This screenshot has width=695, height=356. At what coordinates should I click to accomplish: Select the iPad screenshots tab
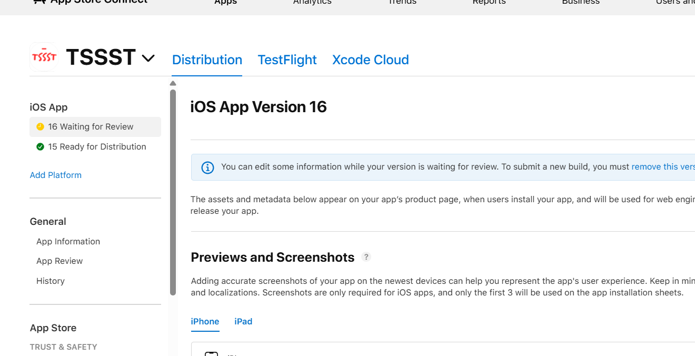243,321
